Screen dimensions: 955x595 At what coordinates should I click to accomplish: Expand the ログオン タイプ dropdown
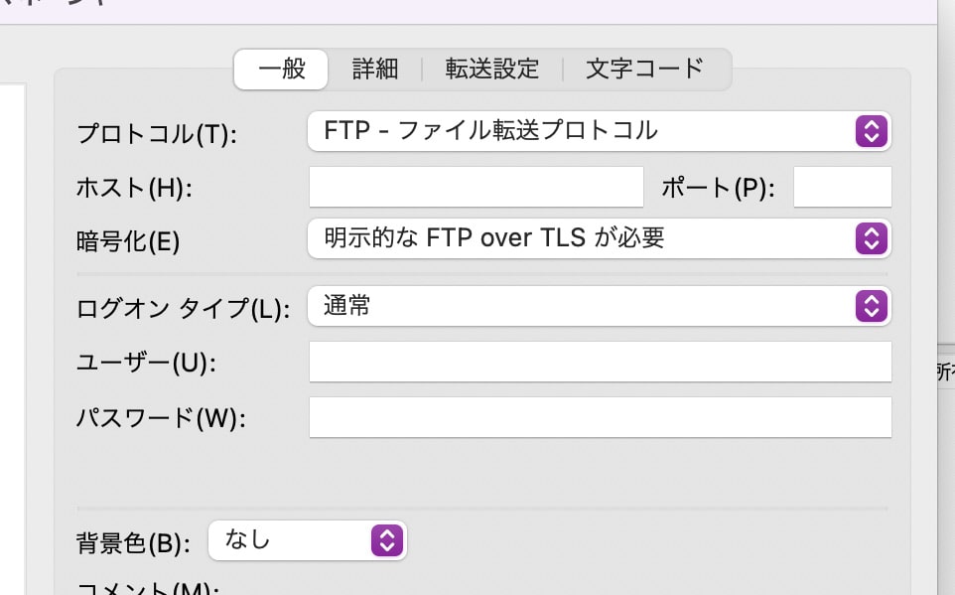tap(600, 306)
